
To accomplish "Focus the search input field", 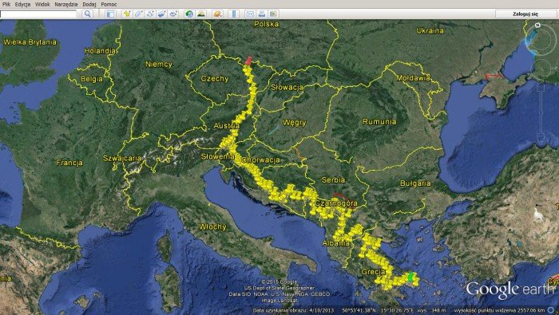I will 38,14.
